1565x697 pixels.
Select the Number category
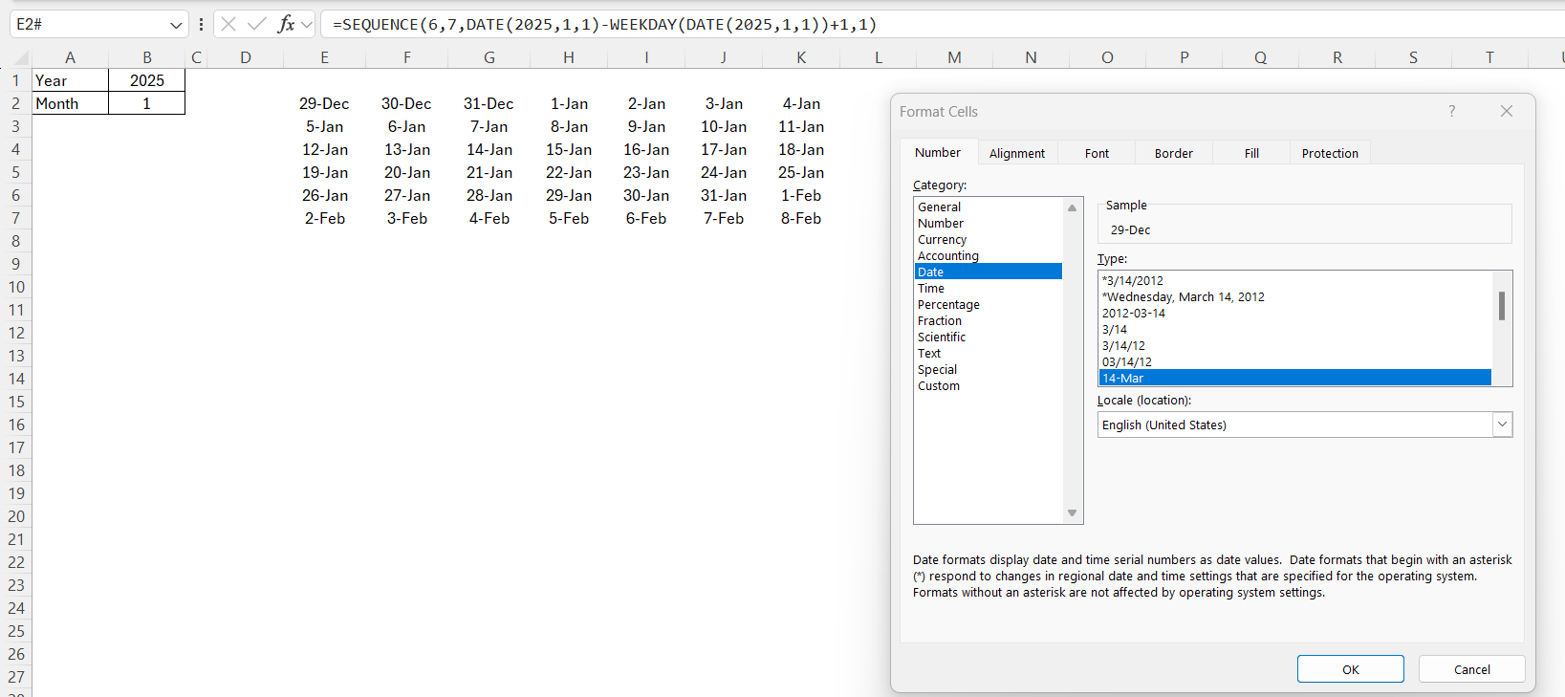pos(988,223)
